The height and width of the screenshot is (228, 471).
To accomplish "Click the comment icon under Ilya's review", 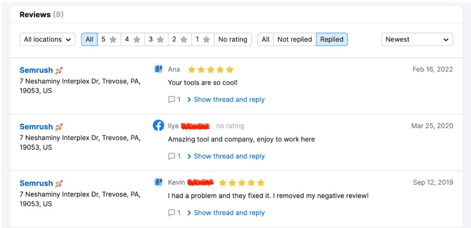I will click(x=171, y=156).
